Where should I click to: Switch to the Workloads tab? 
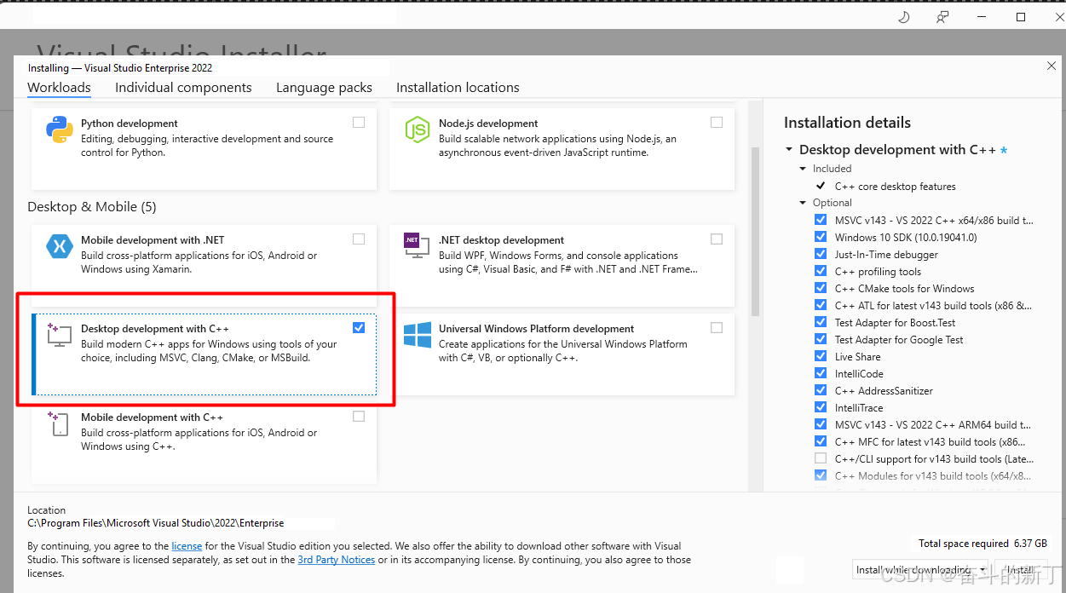59,88
